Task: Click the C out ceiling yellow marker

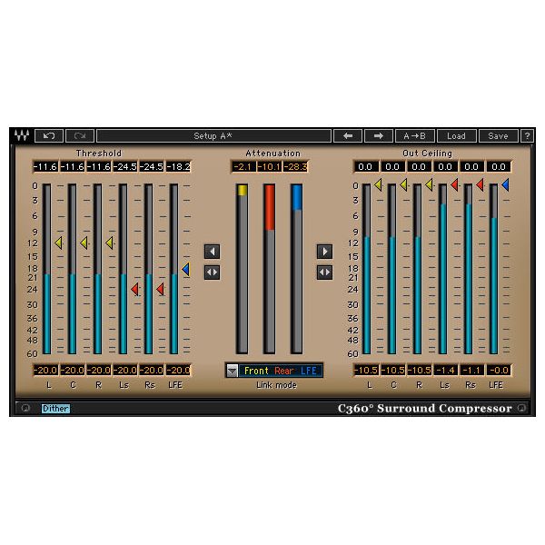Action: tap(403, 184)
